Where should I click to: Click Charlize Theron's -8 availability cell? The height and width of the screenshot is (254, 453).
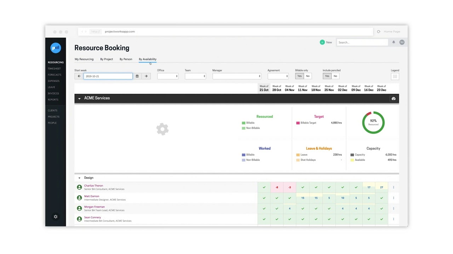277,187
